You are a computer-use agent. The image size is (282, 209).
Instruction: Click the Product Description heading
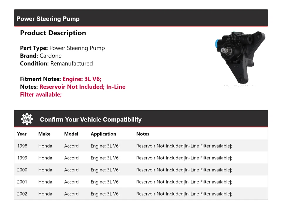tap(53, 33)
